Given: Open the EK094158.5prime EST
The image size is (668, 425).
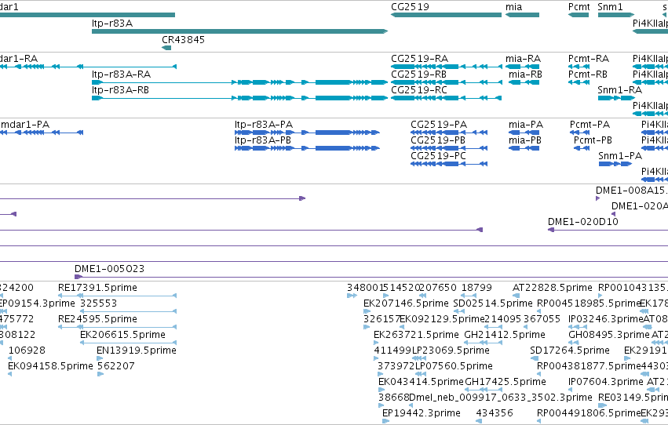Looking at the screenshot, I should 9,374.
